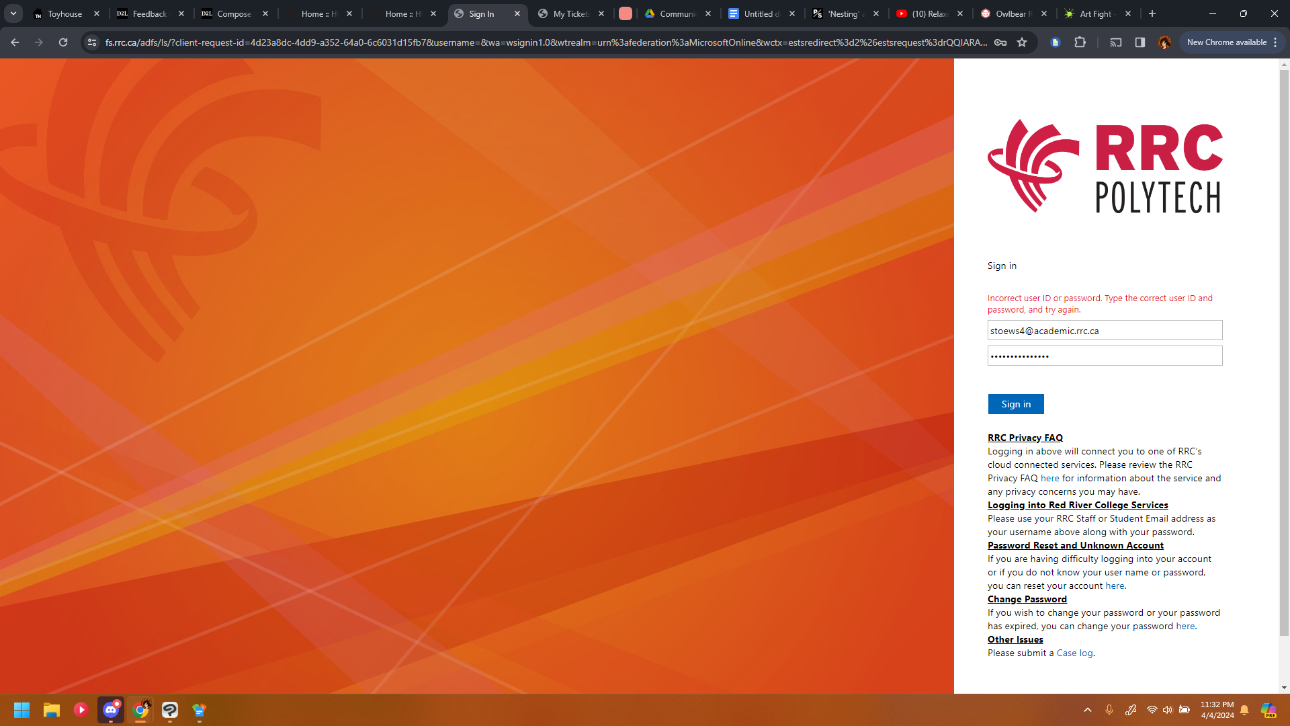This screenshot has height=726, width=1290.
Task: Click the New Chrome available button
Action: (1227, 42)
